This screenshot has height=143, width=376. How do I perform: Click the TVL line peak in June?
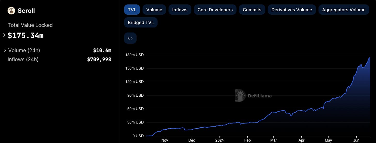[370, 57]
